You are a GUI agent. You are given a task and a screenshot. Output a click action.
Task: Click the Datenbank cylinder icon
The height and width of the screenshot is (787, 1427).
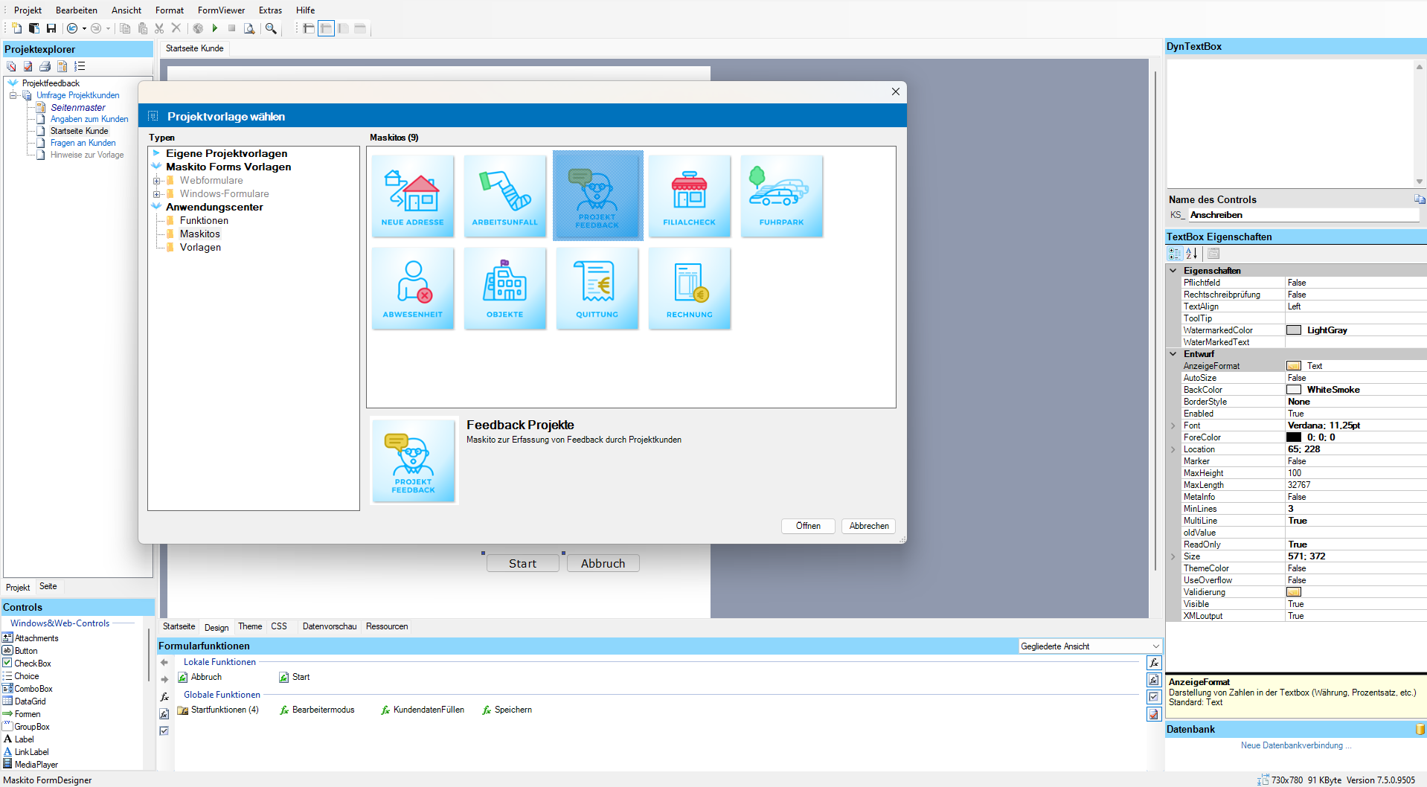1420,729
